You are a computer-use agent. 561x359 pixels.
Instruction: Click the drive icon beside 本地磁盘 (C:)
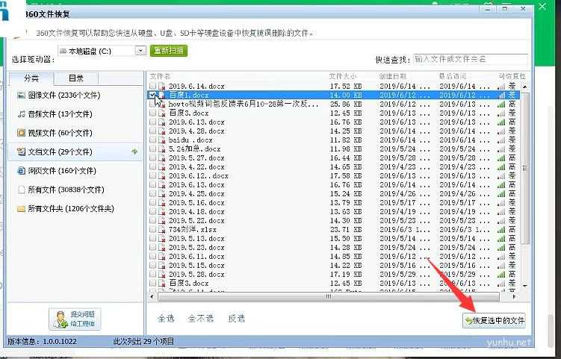(63, 51)
